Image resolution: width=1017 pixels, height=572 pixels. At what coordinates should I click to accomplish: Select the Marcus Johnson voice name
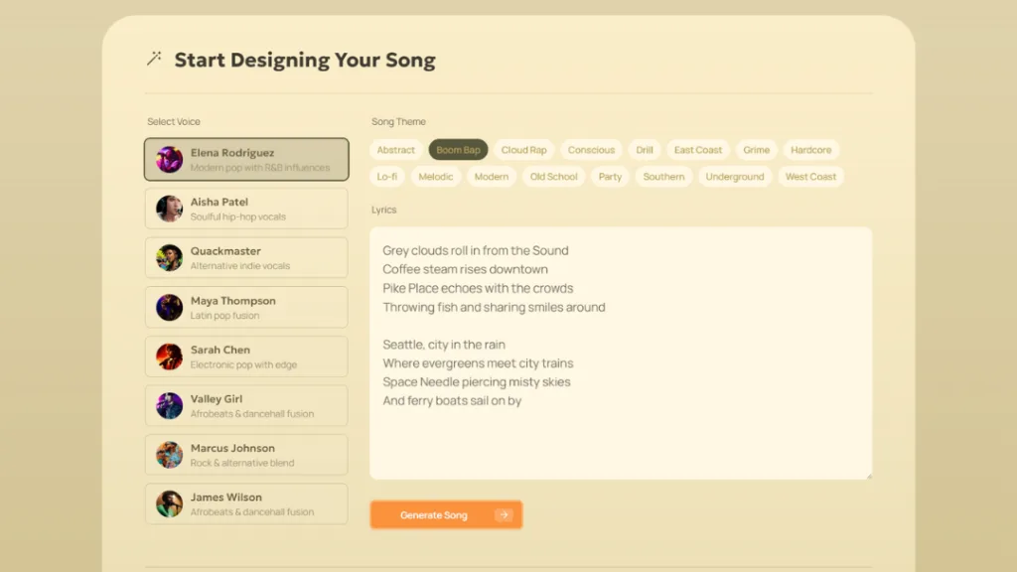(x=232, y=448)
